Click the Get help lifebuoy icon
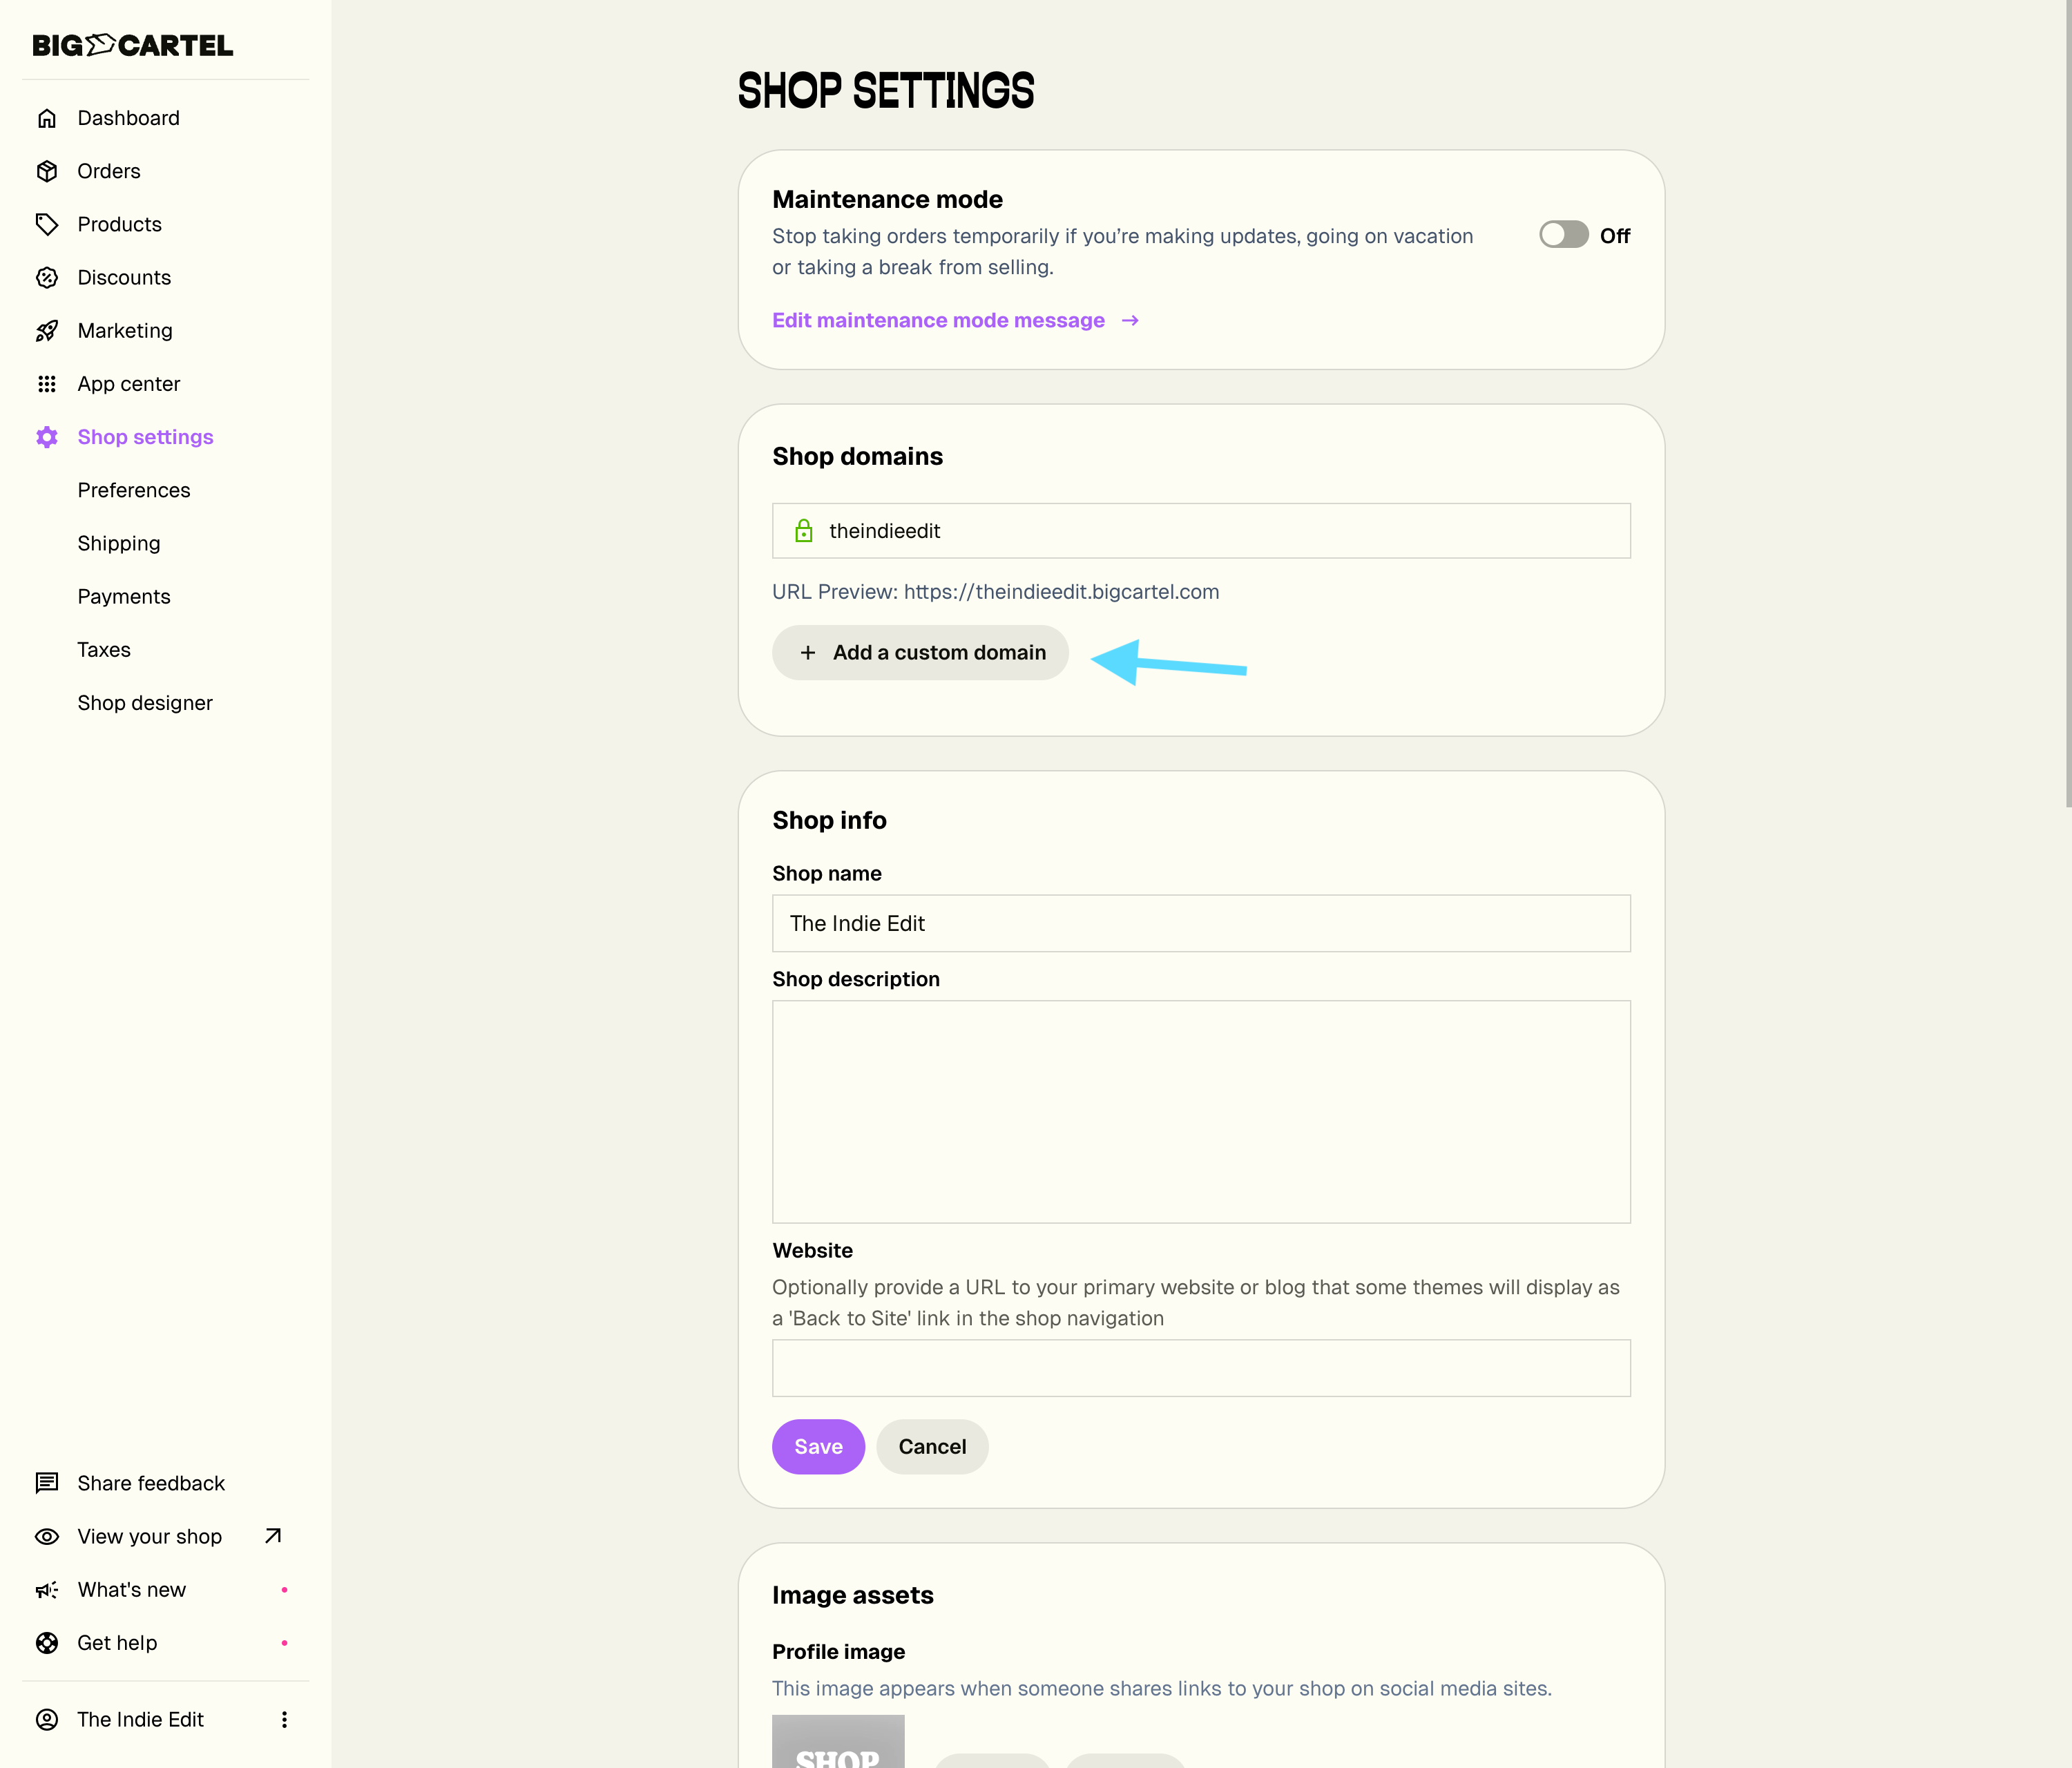 pyautogui.click(x=47, y=1643)
